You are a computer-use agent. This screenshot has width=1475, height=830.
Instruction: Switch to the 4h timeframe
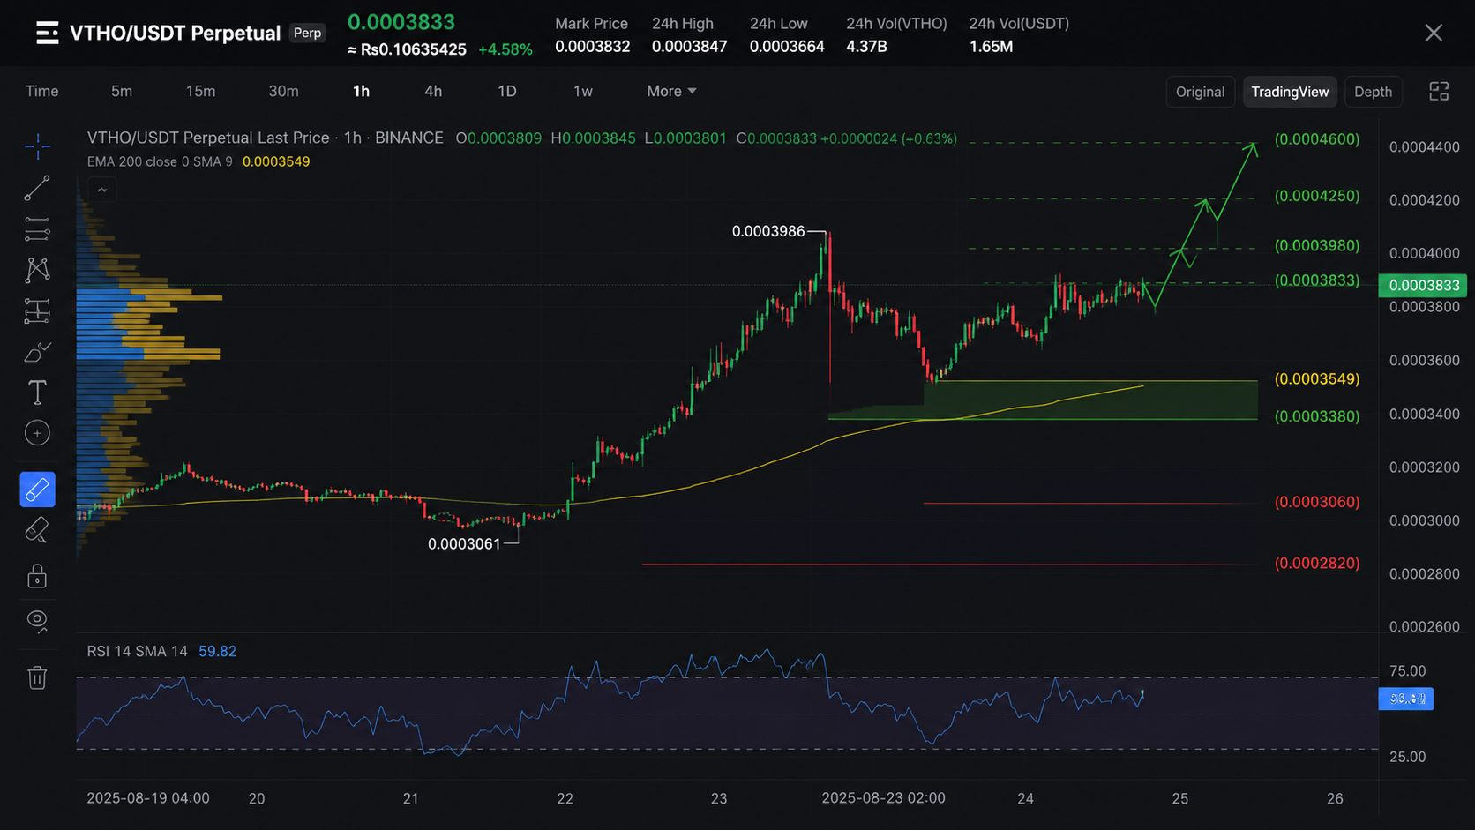433,91
